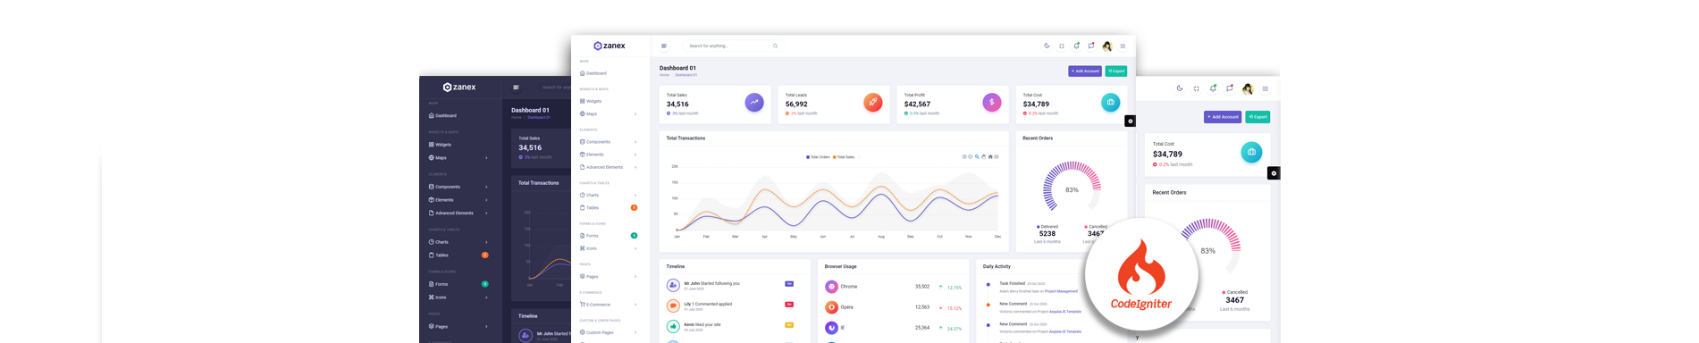The width and height of the screenshot is (1699, 343).
Task: Expand Charts in the center window sidebar
Action: coord(608,195)
